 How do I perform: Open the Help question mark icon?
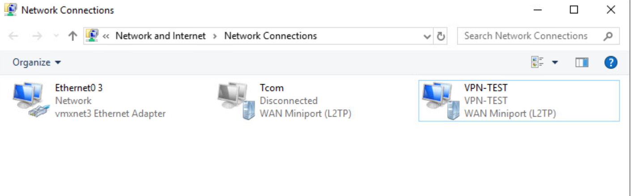611,62
